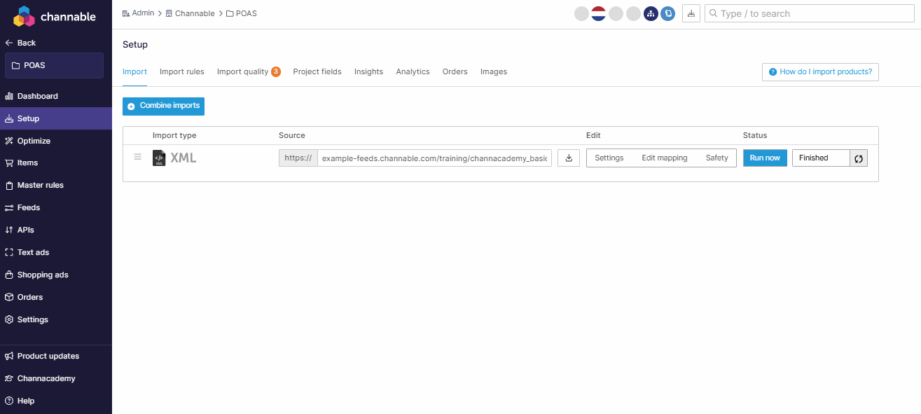
Task: Click the XML file type icon
Action: tap(159, 158)
